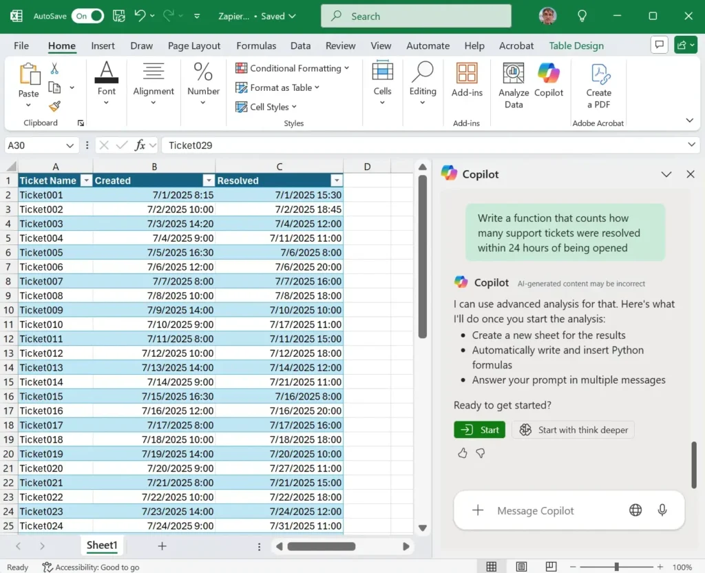Open the Ticket Name column filter dropdown
The width and height of the screenshot is (705, 573).
coord(87,180)
